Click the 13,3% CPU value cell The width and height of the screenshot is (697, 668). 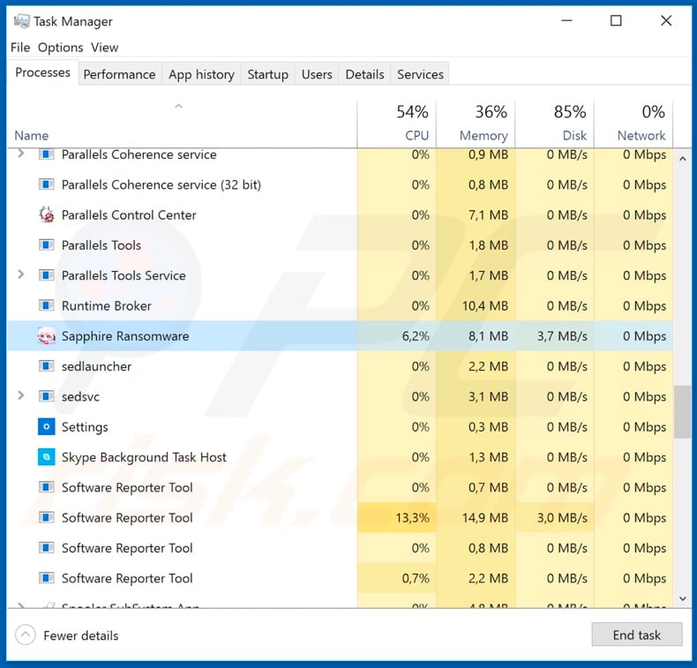(396, 517)
